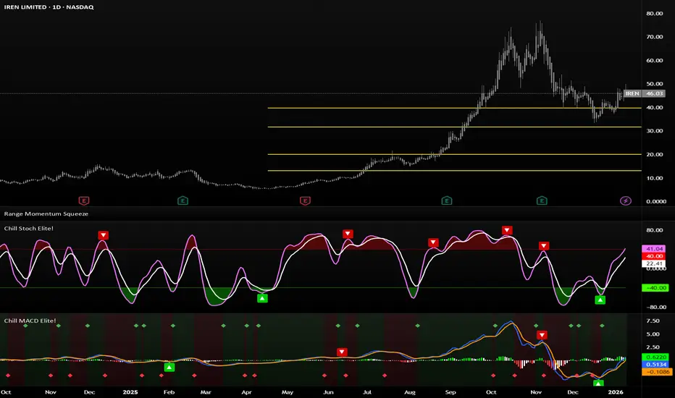
Task: Select the IREN LIMITED 1D NASDAQ chart title
Action: [x=49, y=7]
